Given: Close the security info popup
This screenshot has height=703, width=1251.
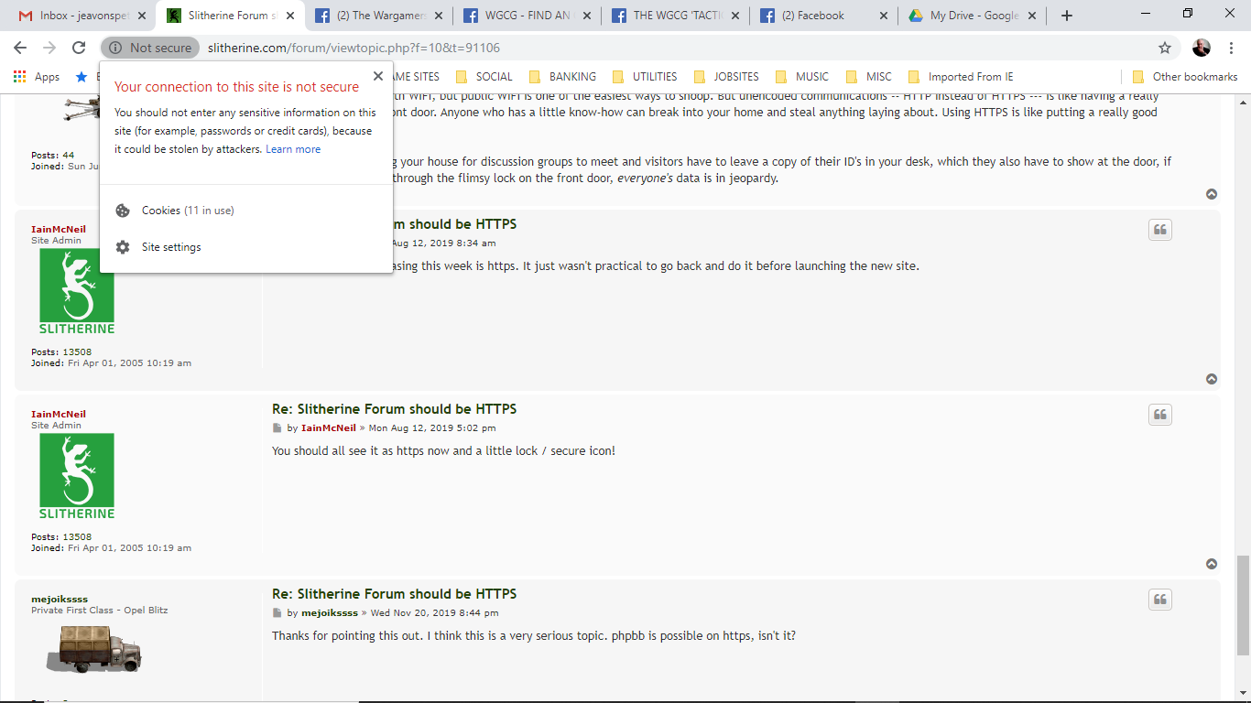Looking at the screenshot, I should pyautogui.click(x=378, y=77).
